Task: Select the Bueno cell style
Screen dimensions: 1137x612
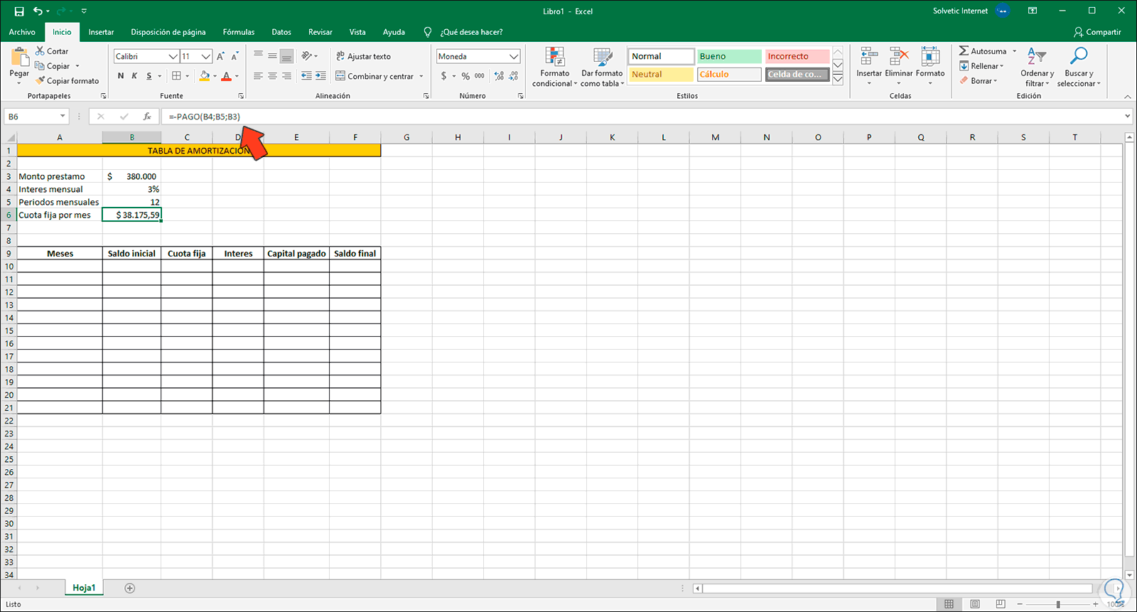Action: click(729, 56)
